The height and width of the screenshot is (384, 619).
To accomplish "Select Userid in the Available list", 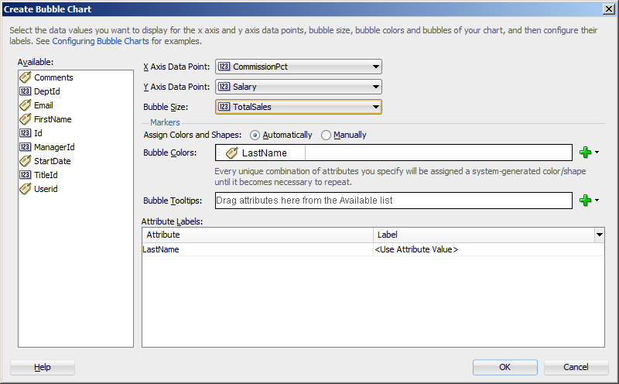I will pos(46,189).
